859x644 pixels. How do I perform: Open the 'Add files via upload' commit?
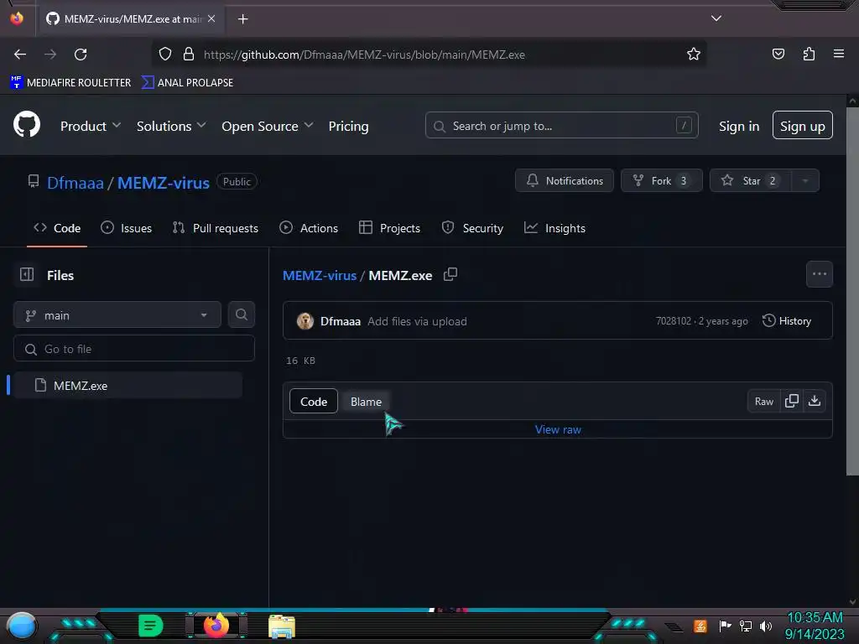(x=417, y=321)
